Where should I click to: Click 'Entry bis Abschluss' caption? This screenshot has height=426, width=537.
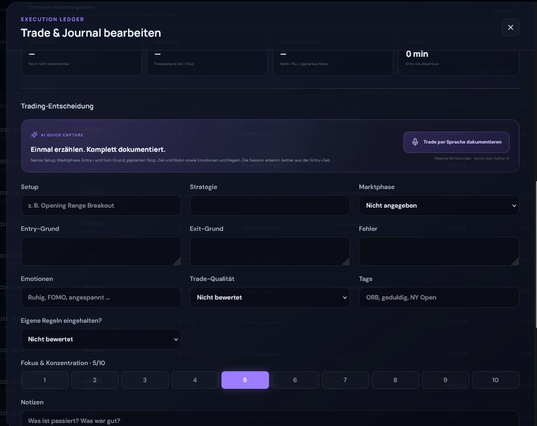click(x=422, y=64)
